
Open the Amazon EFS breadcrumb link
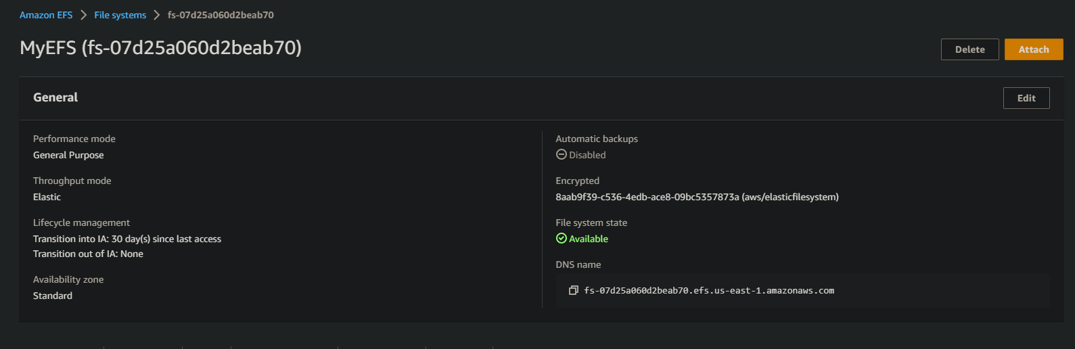46,15
